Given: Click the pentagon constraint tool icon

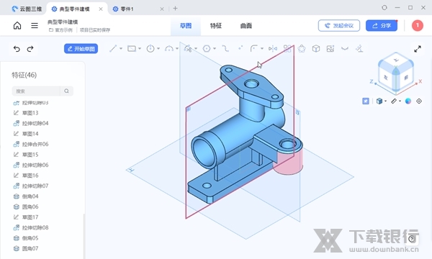Looking at the screenshot, I should point(302,49).
